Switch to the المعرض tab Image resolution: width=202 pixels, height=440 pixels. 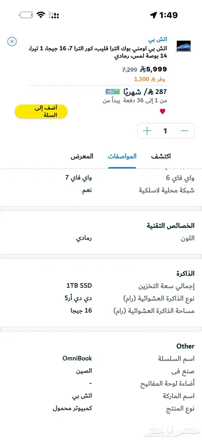point(82,156)
